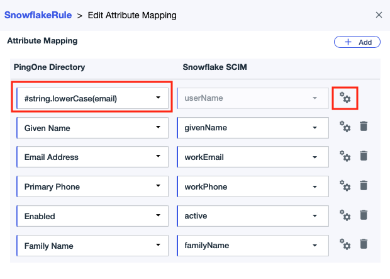Screen dimensions: 390x279
Task: Delete the givenName attribute mapping
Action: point(364,127)
